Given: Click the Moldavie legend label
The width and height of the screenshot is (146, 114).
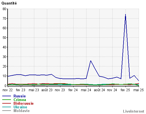Looking at the screenshot, I should [22, 111].
